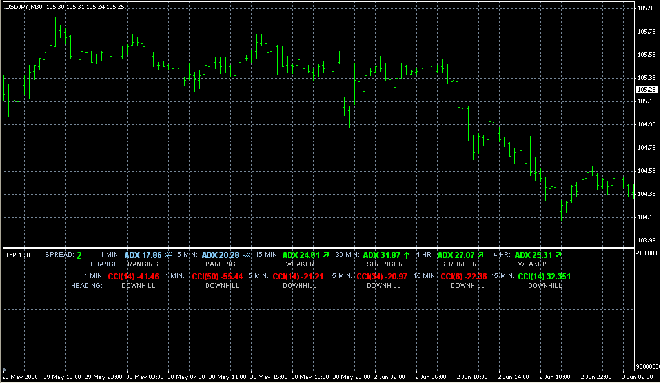Click the 105.95 price scale label

point(646,8)
